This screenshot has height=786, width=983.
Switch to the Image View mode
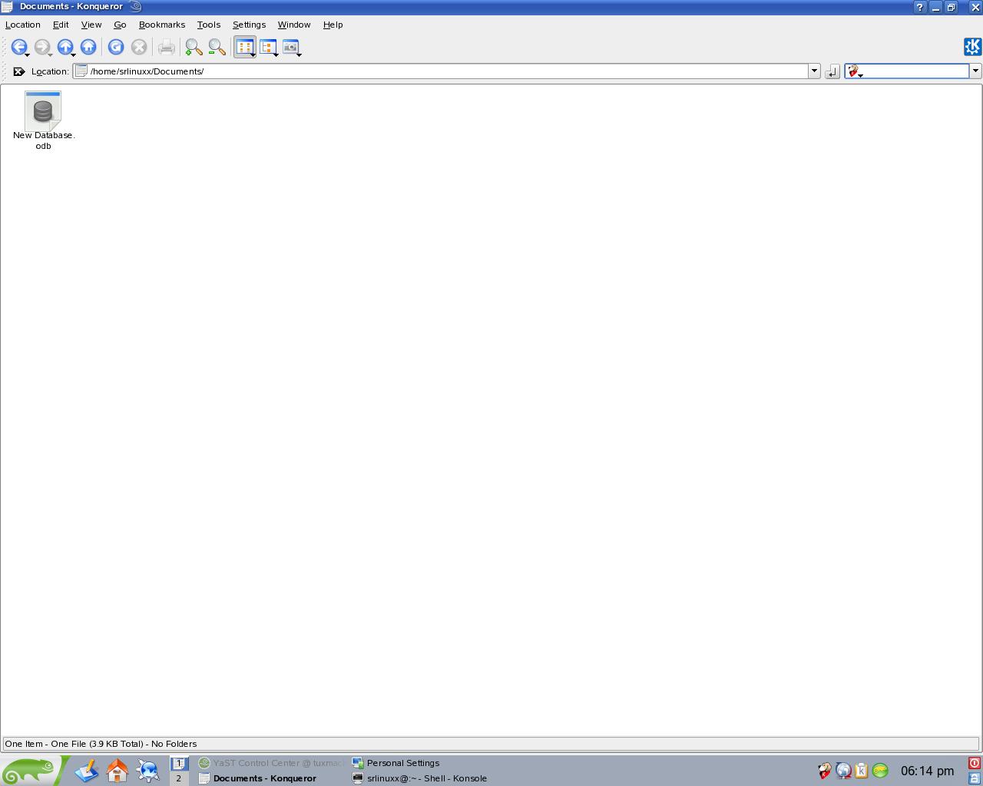pyautogui.click(x=291, y=48)
